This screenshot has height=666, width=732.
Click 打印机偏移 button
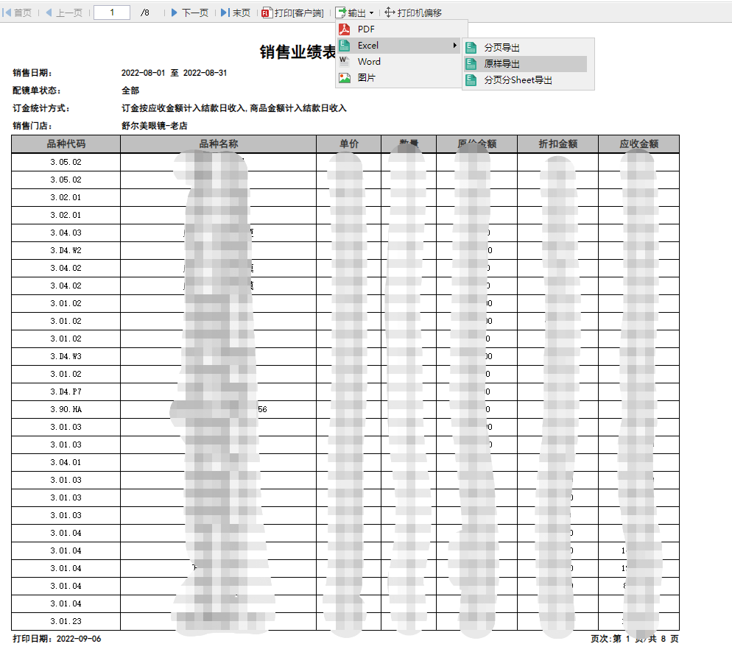coord(413,13)
